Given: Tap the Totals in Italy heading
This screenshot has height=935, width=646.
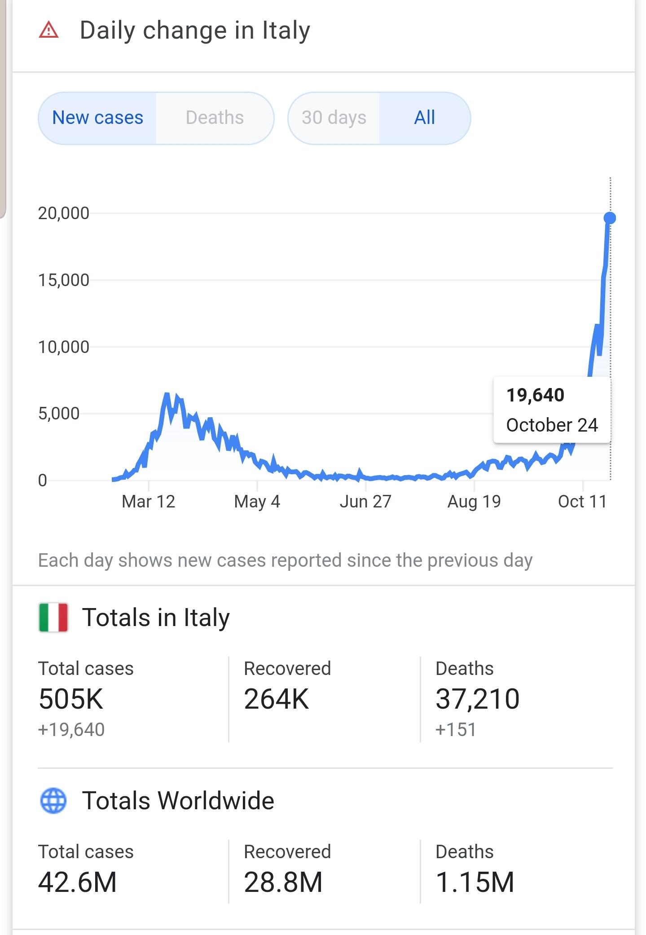Looking at the screenshot, I should (156, 617).
